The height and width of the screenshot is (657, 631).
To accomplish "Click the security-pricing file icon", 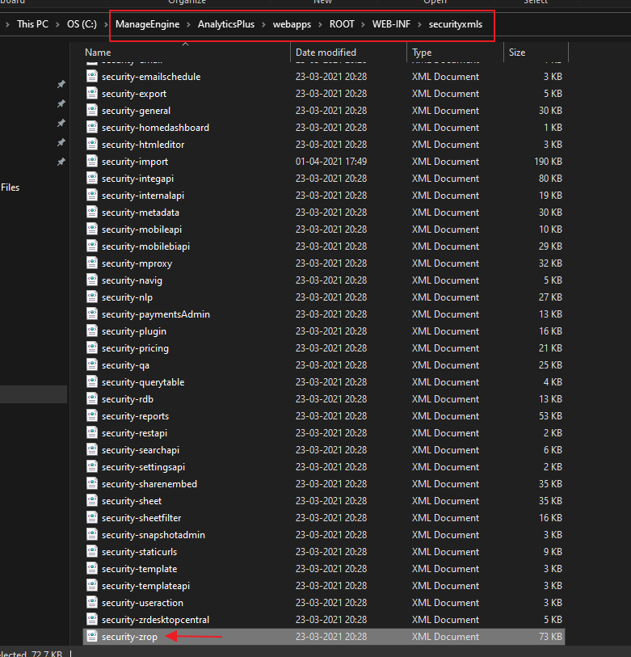I will (92, 347).
